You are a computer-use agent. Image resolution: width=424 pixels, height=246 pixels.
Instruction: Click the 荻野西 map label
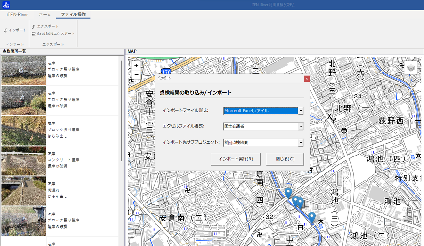[x=391, y=121]
